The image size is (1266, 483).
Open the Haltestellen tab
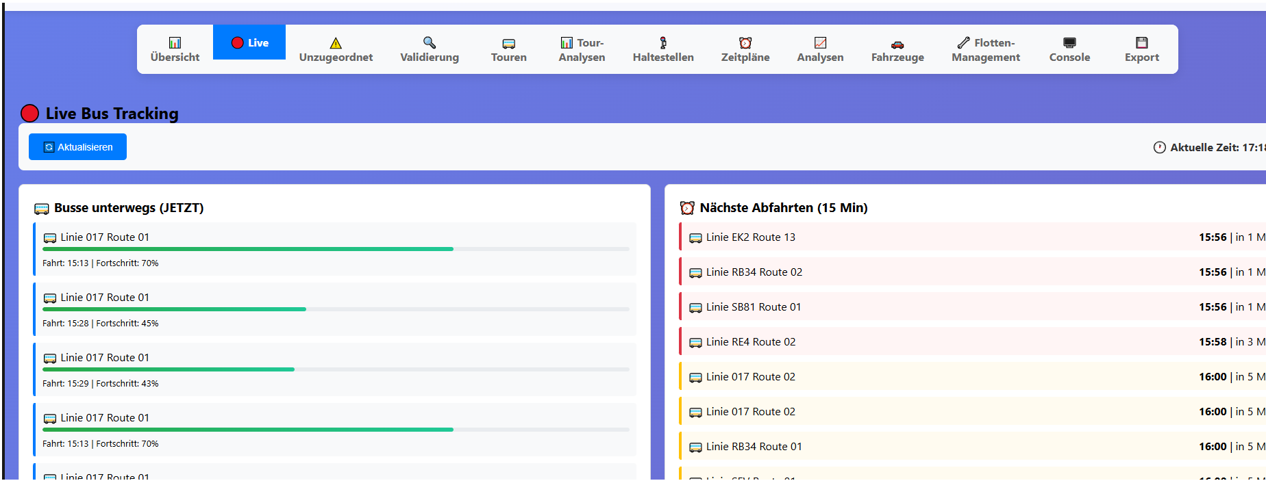tap(663, 49)
